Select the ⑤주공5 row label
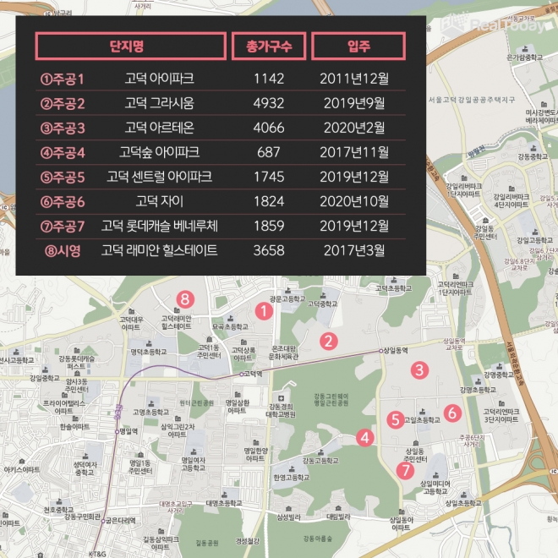The width and height of the screenshot is (558, 558). click(x=63, y=178)
